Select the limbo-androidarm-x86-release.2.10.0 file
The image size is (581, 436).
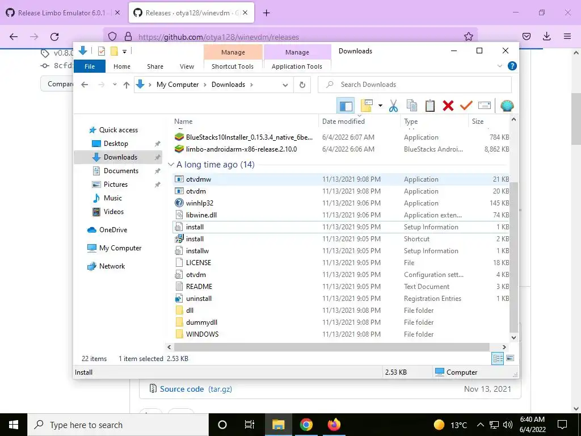pyautogui.click(x=341, y=149)
